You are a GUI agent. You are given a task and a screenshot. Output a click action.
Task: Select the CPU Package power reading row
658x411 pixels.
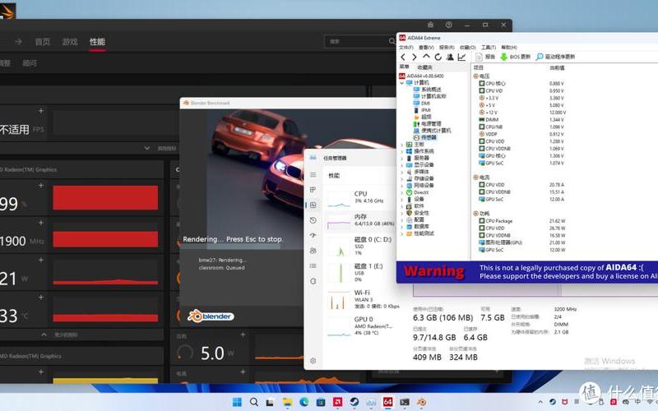(522, 221)
